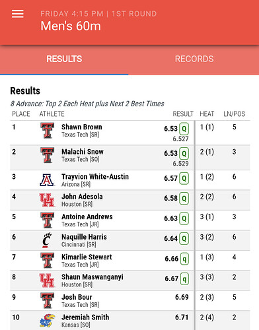
Task: Click Kansas Jayhawk logo beside Jeremiah Smith
Action: 47,321
